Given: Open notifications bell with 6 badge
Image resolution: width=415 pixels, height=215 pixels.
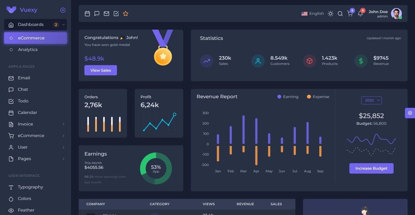Looking at the screenshot, I should (360, 14).
